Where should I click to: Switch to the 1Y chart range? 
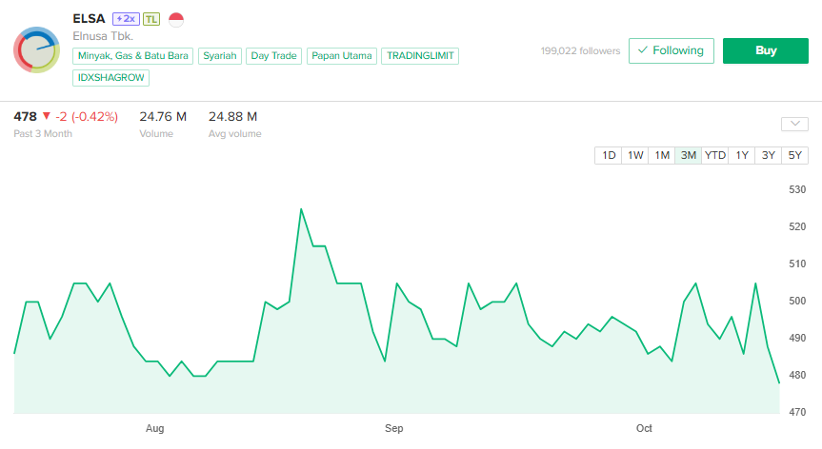[x=742, y=155]
